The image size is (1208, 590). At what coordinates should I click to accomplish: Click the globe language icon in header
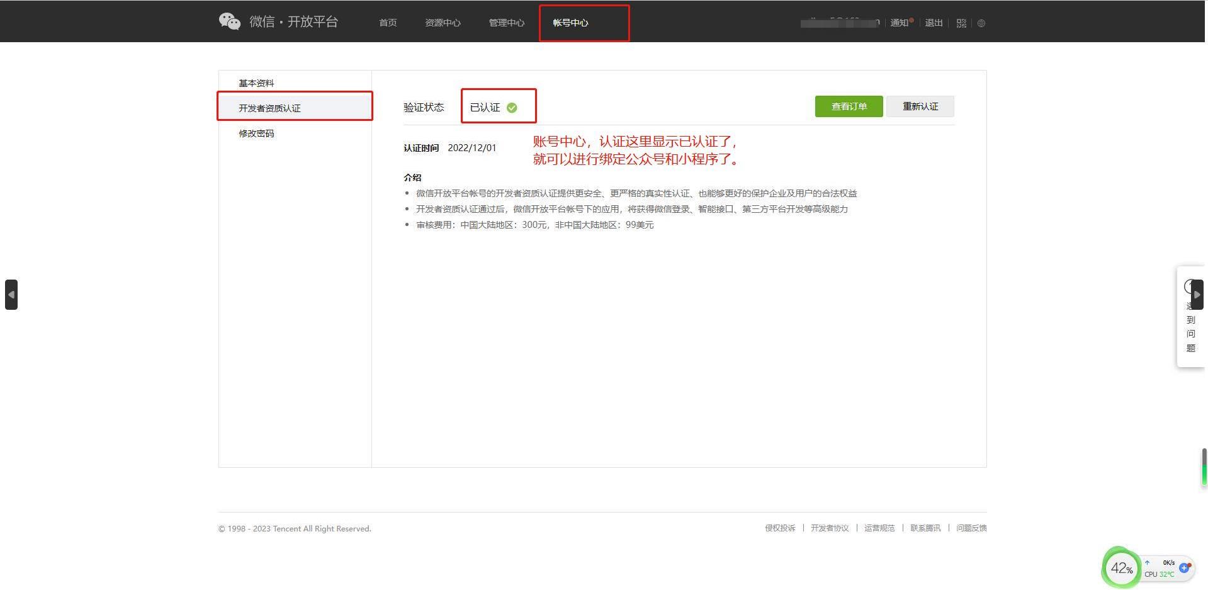pyautogui.click(x=981, y=23)
